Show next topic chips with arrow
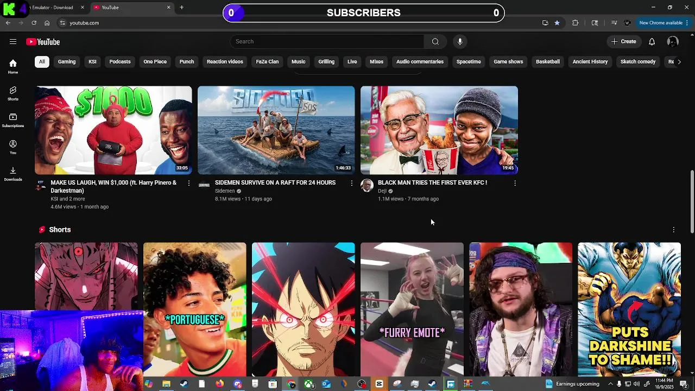Viewport: 695px width, 391px height. (679, 62)
